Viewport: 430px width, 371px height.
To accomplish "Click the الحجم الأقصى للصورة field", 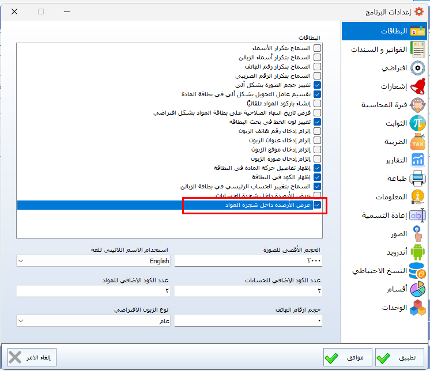I will (248, 261).
